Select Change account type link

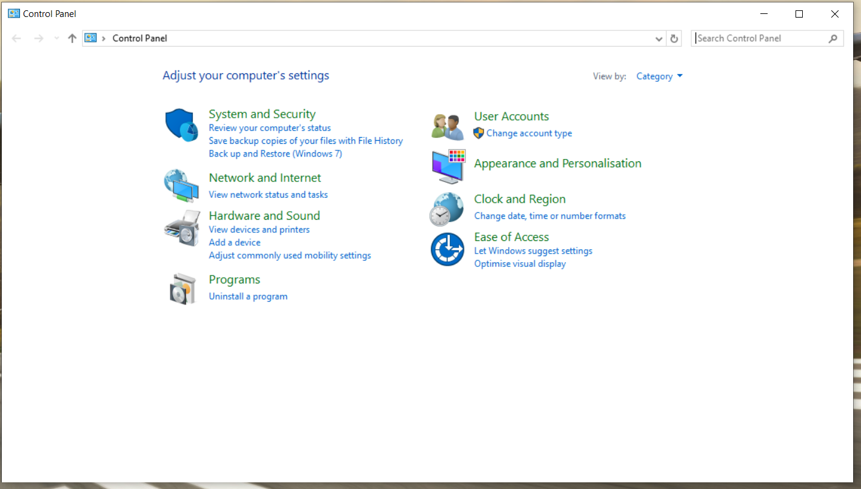point(529,133)
